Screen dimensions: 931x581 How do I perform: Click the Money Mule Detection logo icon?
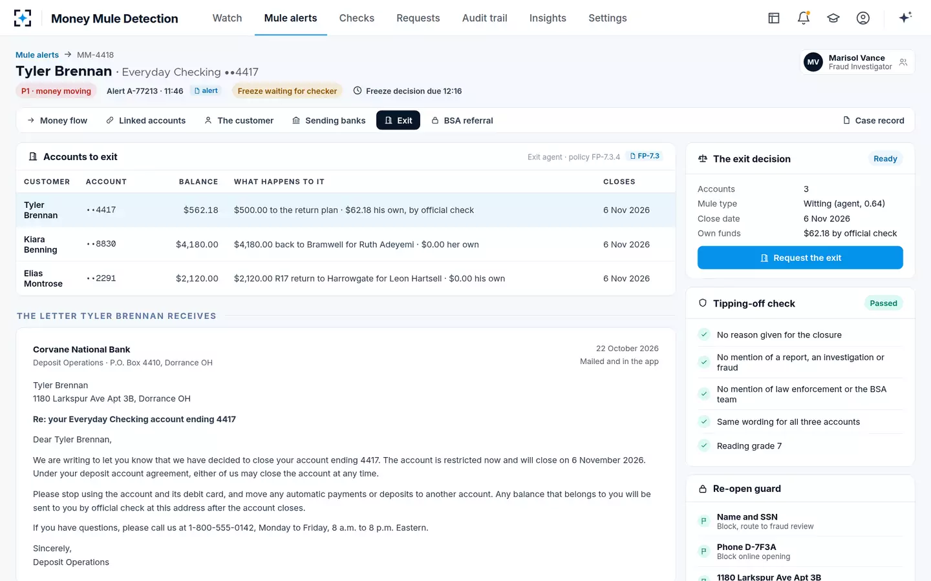coord(23,18)
